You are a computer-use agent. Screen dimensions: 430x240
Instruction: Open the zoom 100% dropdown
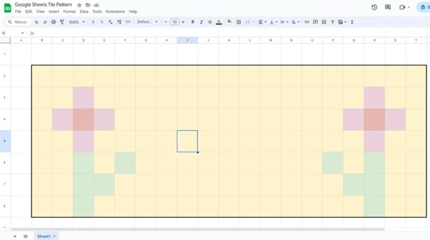(77, 22)
